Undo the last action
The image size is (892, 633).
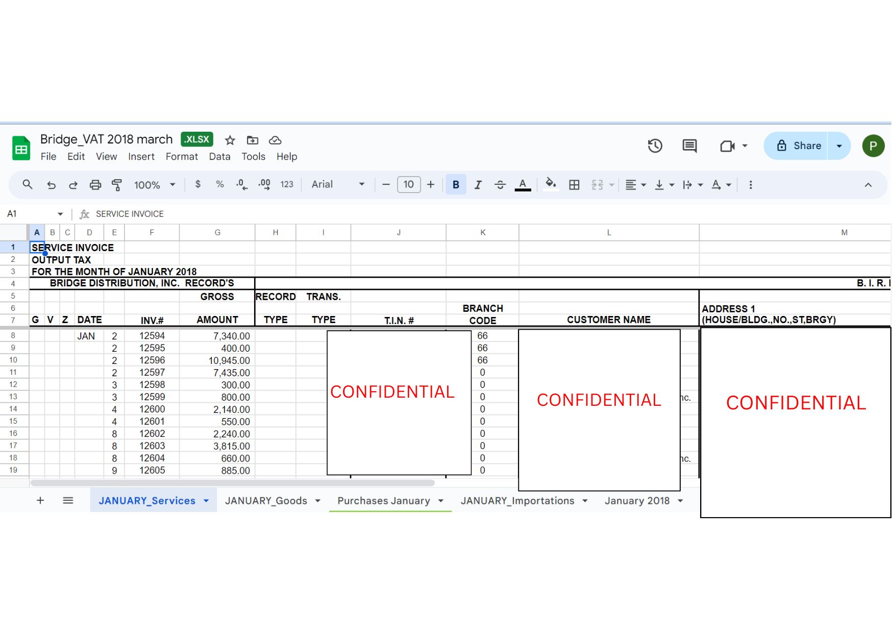coord(51,185)
